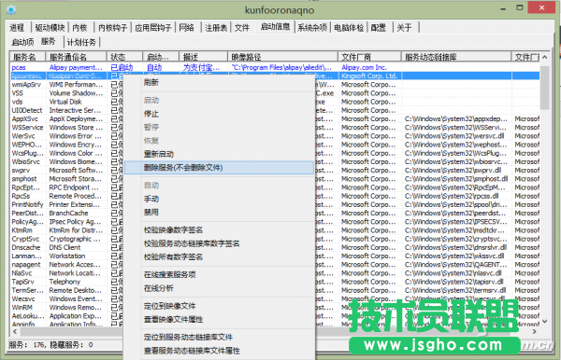Image resolution: width=561 pixels, height=360 pixels.
Task: Click the vertical scrollbar down arrow
Action: [544, 321]
